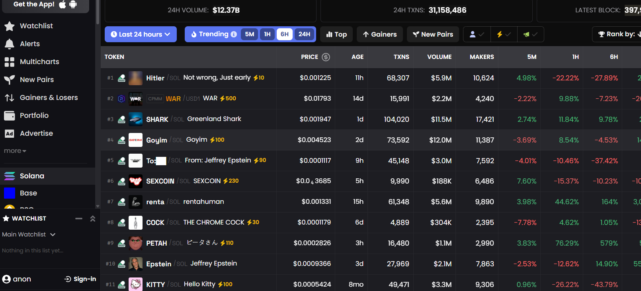Viewport: 641px width, 291px height.
Task: Switch to Gainers tab
Action: [x=380, y=34]
